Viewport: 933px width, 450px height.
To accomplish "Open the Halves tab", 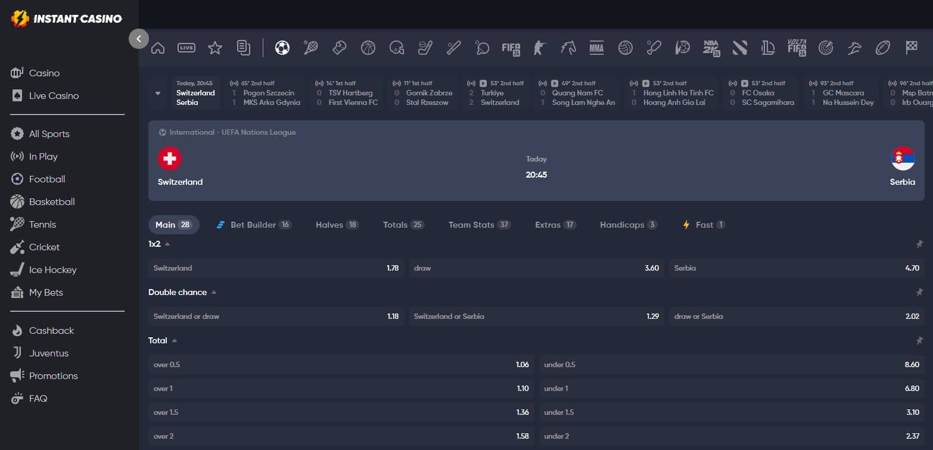I will pos(337,225).
